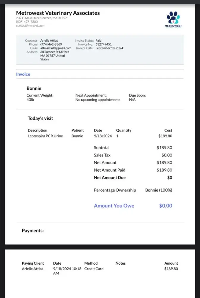Click the Paid invoice status value
This screenshot has width=200, height=298.
point(98,41)
